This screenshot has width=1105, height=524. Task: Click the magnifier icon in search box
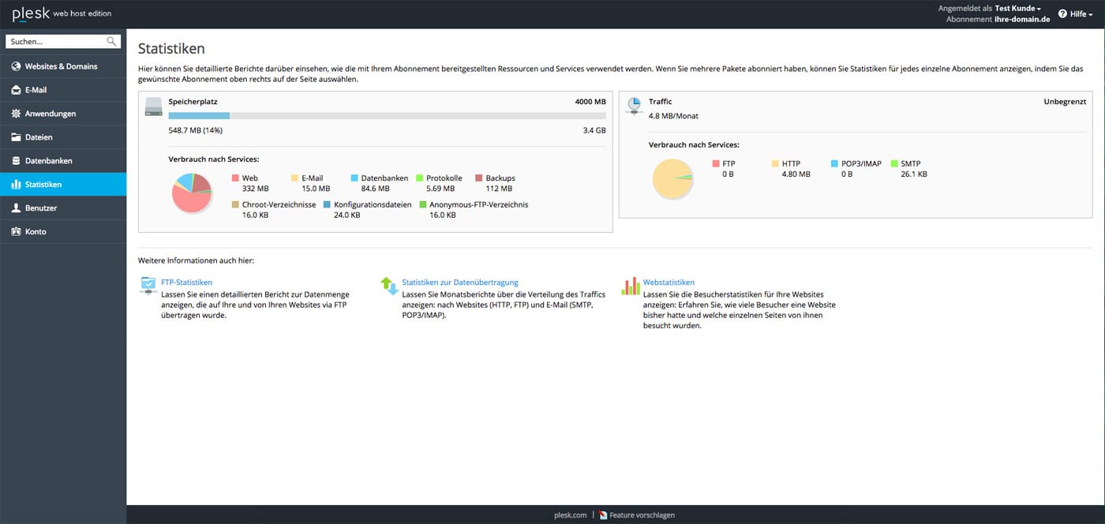[x=111, y=42]
